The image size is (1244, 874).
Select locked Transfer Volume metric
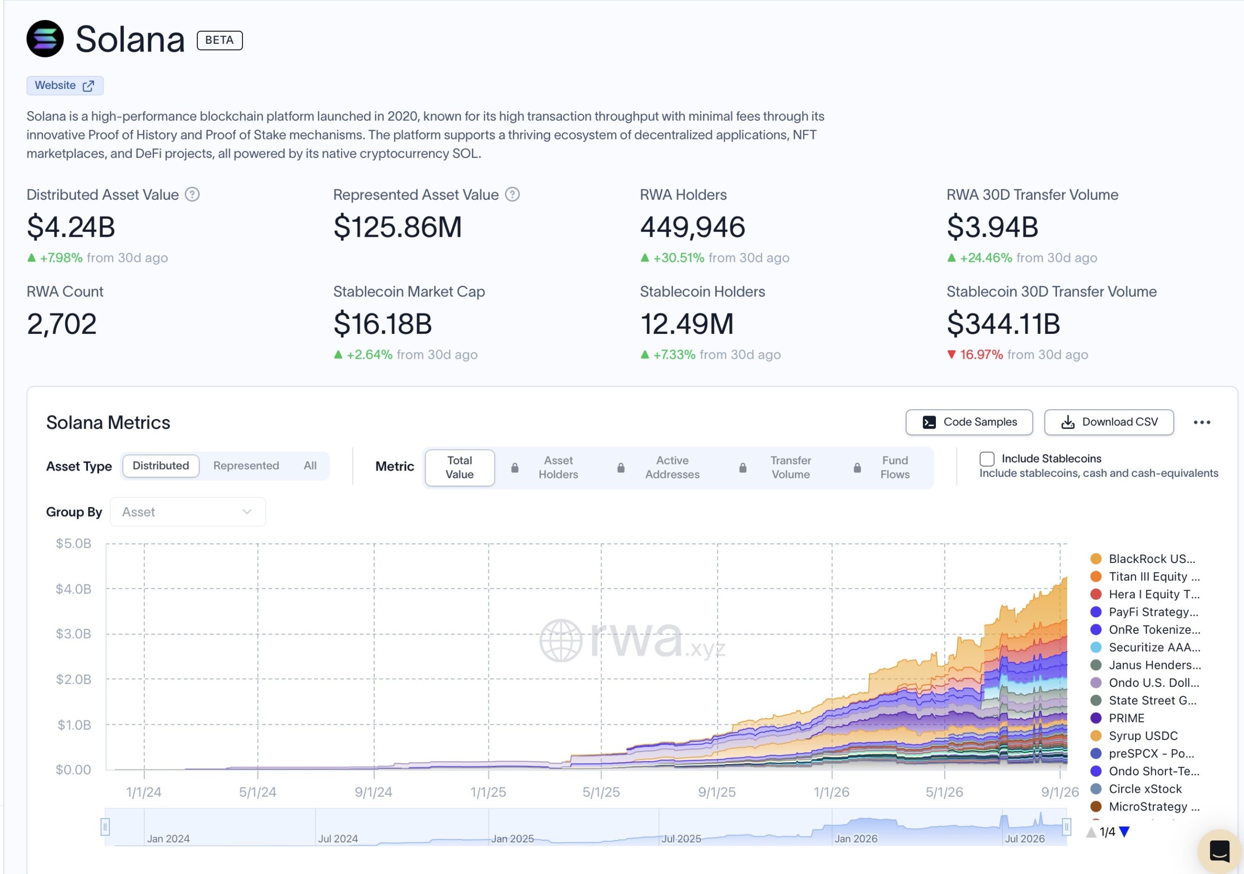pos(776,468)
